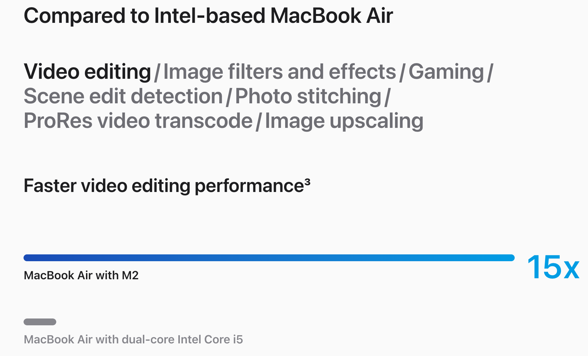The width and height of the screenshot is (588, 356).
Task: Click the blue 15x figure
Action: [x=553, y=267]
